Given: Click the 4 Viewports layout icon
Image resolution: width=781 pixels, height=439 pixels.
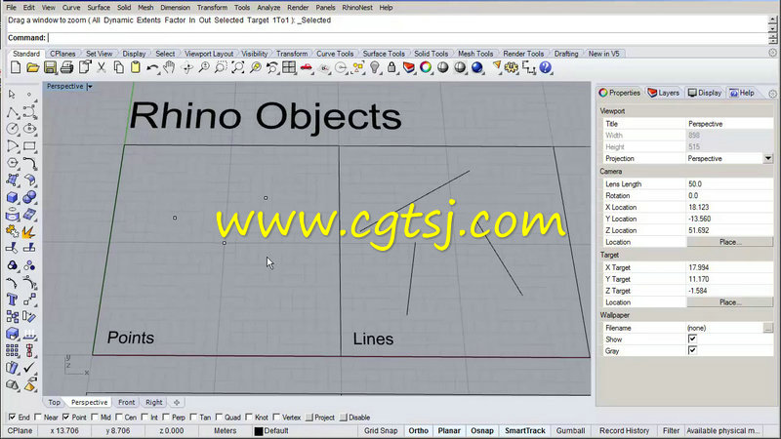Looking at the screenshot, I should tap(289, 67).
